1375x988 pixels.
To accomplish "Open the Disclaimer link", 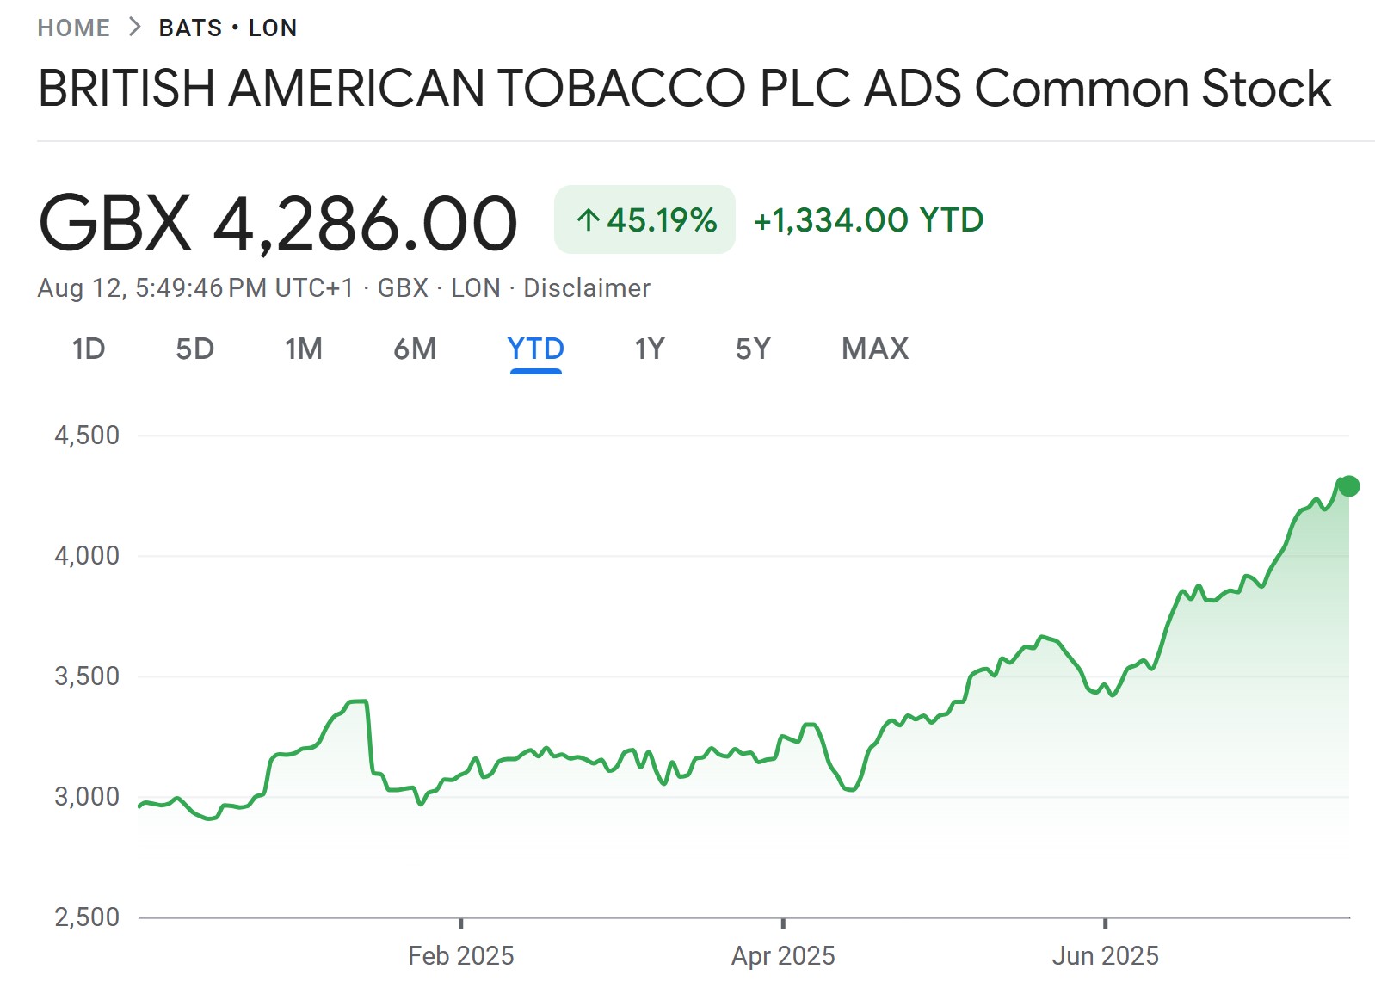I will (x=585, y=288).
